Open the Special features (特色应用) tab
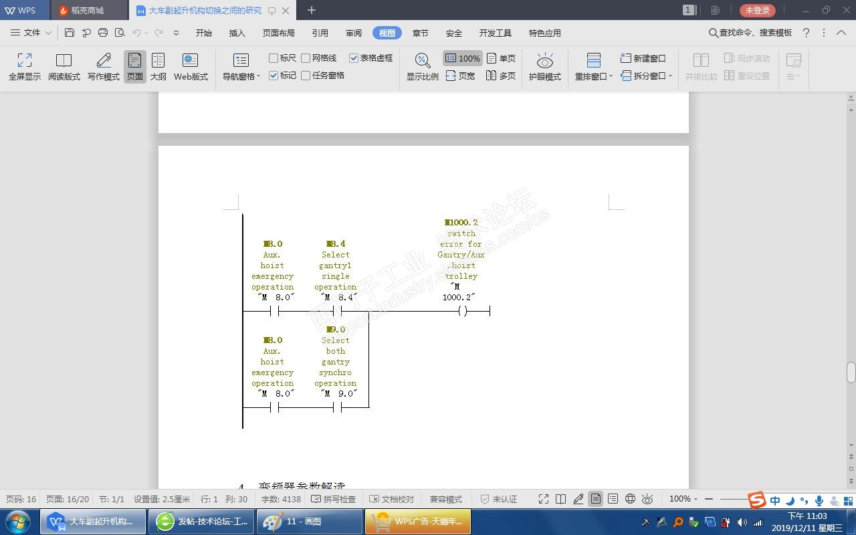Image resolution: width=856 pixels, height=535 pixels. coord(545,33)
